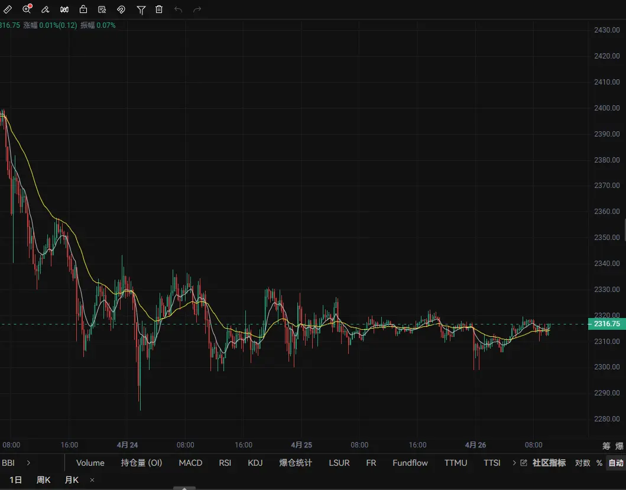626x490 pixels.
Task: Click the 4月 25 date marker
Action: (x=301, y=445)
